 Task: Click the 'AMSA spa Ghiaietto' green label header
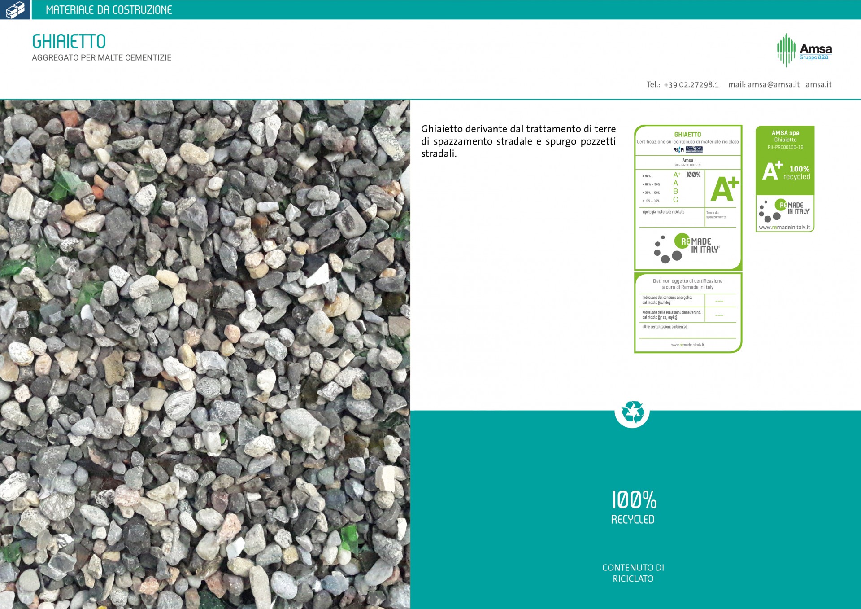[785, 136]
